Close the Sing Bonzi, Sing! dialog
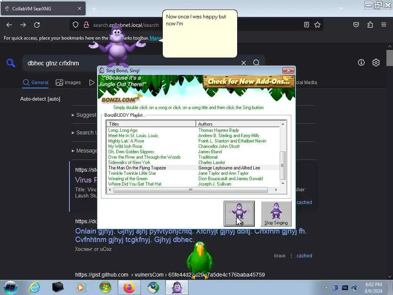Image resolution: width=393 pixels, height=295 pixels. pyautogui.click(x=288, y=71)
